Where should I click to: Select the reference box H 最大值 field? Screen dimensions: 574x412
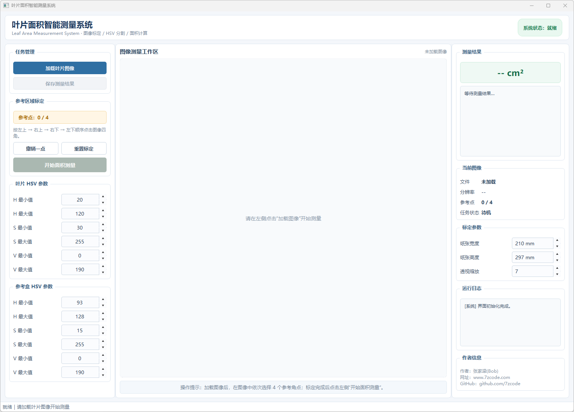80,317
